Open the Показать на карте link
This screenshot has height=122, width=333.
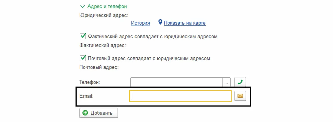click(x=185, y=23)
